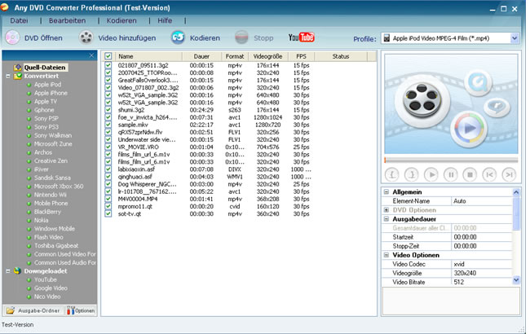Click the green bullet beside Apple iPod
The height and width of the screenshot is (334, 530).
click(x=29, y=85)
